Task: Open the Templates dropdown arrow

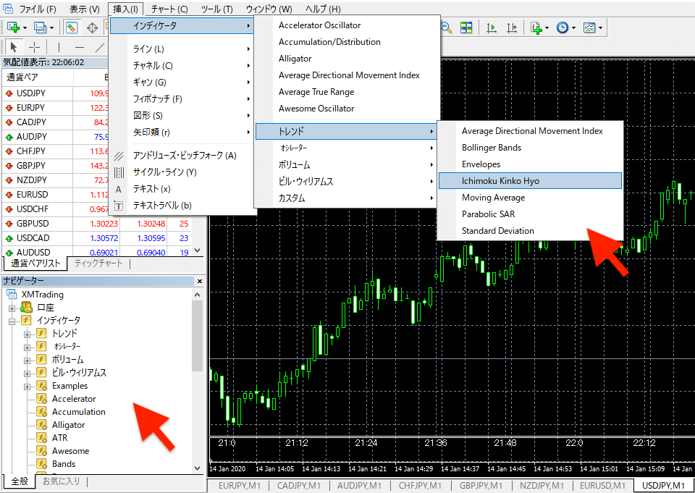Action: point(601,28)
